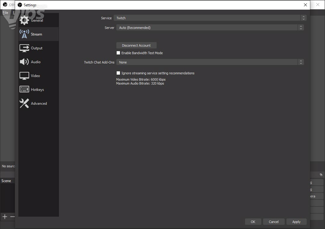Viewport: 325px width, 229px height.
Task: Click Maximum Video Bitrate: 6000 kbps text
Action: [141, 79]
